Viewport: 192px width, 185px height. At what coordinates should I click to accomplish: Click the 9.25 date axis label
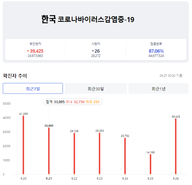click(150, 179)
